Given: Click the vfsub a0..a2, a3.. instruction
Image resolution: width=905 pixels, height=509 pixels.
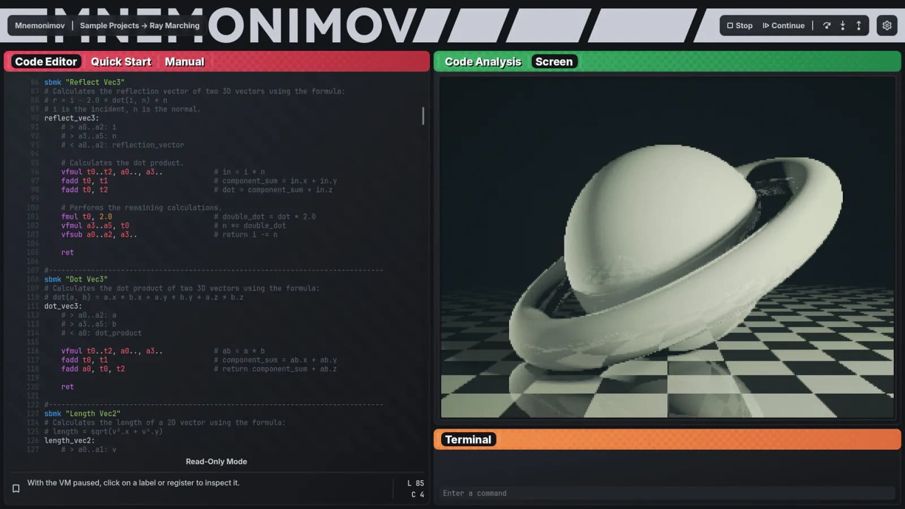Looking at the screenshot, I should pos(99,235).
